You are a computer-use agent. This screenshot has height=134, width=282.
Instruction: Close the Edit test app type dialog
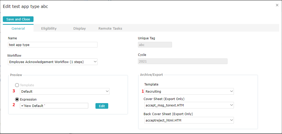click(277, 5)
